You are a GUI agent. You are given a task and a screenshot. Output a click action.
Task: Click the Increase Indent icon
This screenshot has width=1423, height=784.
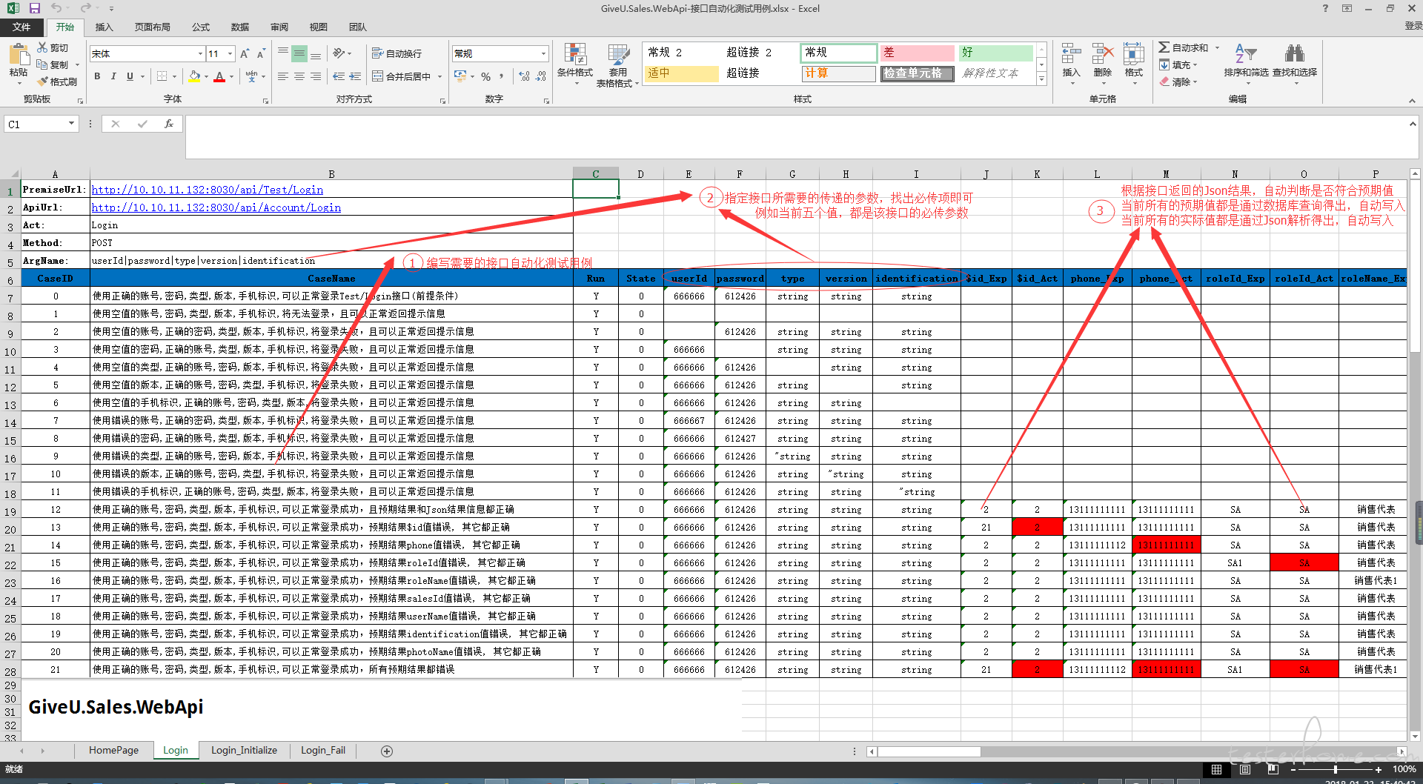click(355, 76)
